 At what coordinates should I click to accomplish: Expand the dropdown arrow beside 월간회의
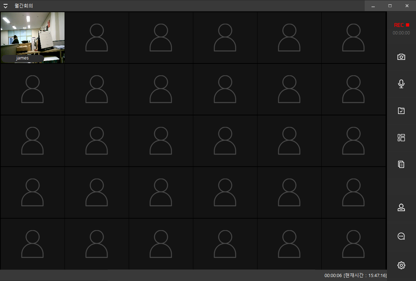(x=6, y=6)
